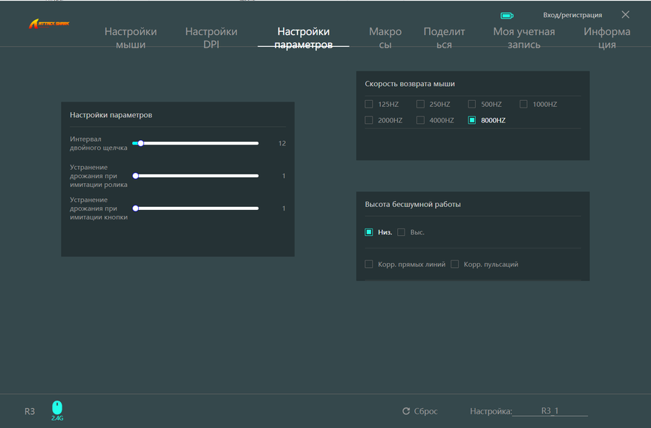Click the R3_1 profile name field
The height and width of the screenshot is (428, 651).
pyautogui.click(x=550, y=411)
